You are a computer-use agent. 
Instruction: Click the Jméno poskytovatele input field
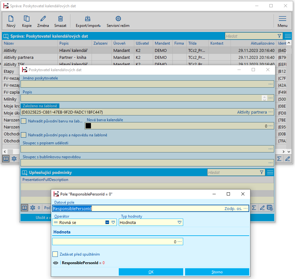tap(144, 84)
